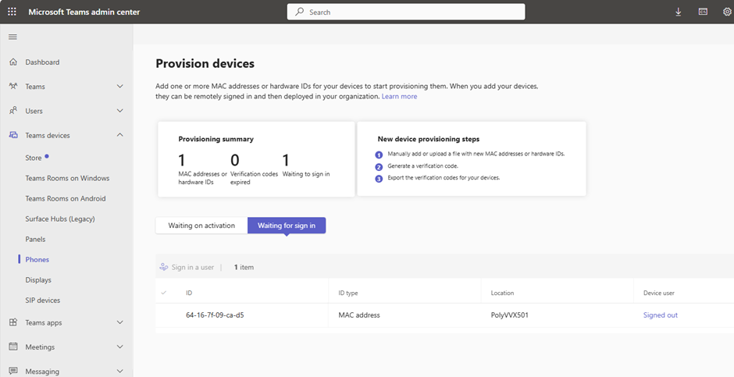
Task: Switch to Waiting on activation tab
Action: (201, 226)
